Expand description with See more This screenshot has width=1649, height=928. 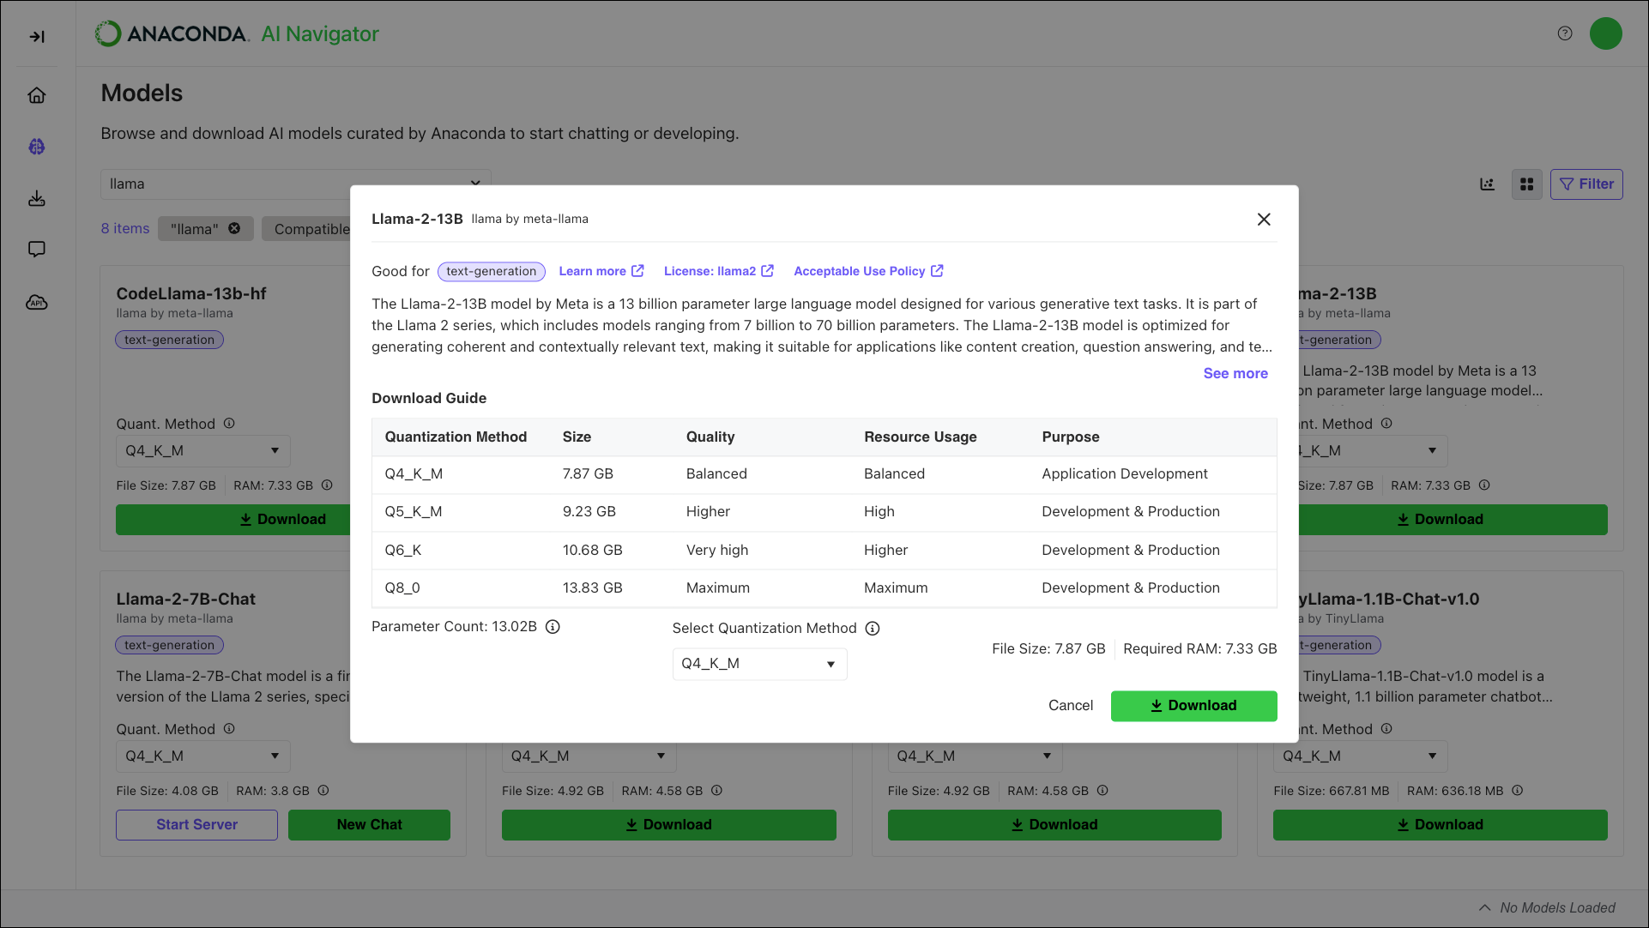[1235, 373]
